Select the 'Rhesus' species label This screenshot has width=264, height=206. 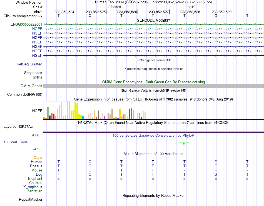pyautogui.click(x=36, y=166)
